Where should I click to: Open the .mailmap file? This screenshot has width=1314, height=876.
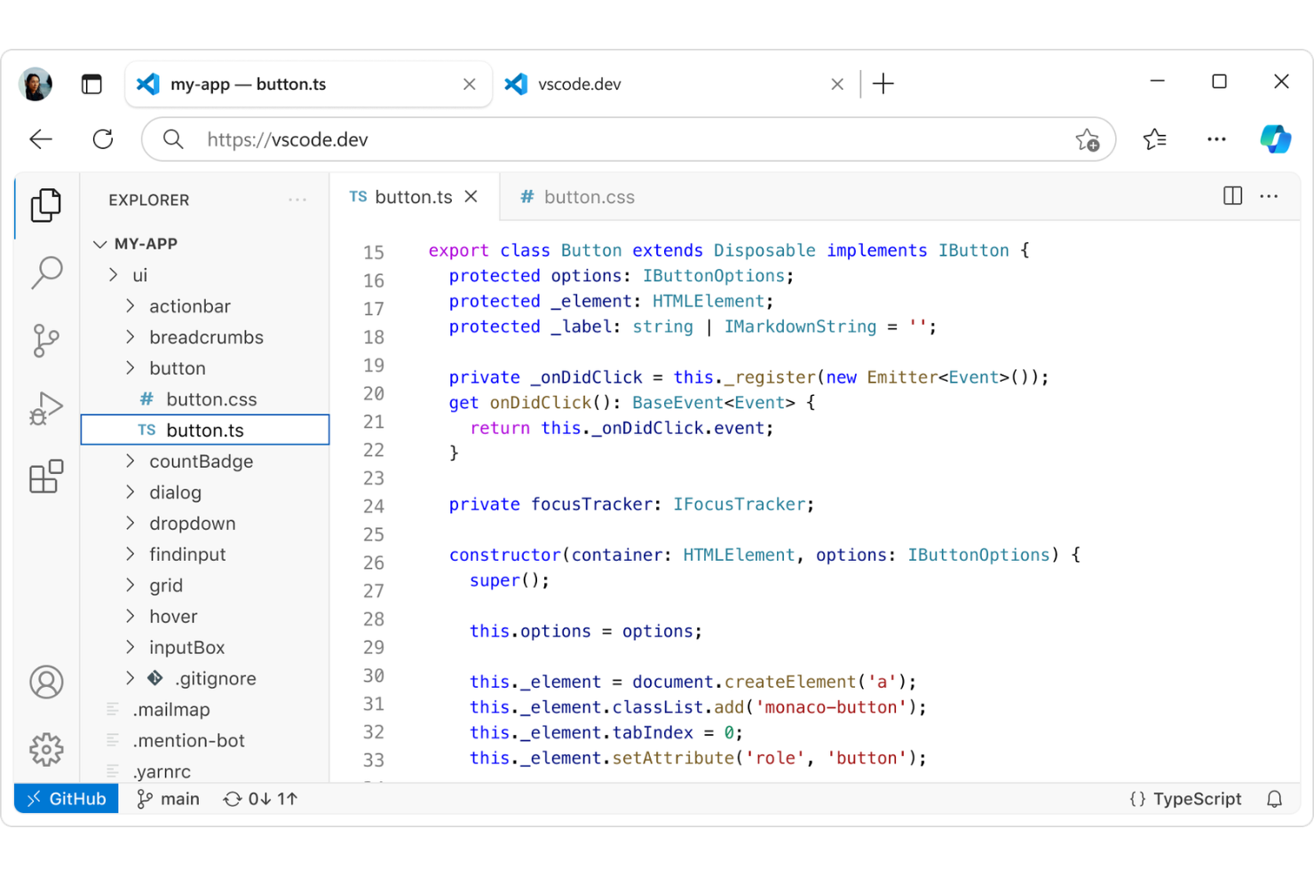pos(205,710)
